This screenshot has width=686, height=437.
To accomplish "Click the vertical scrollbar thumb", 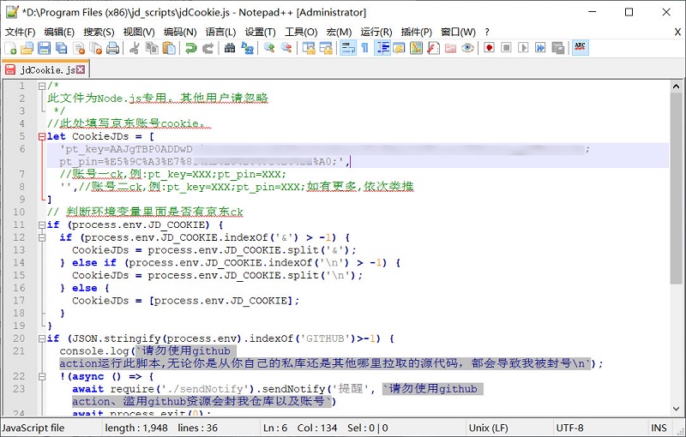I will point(676,189).
